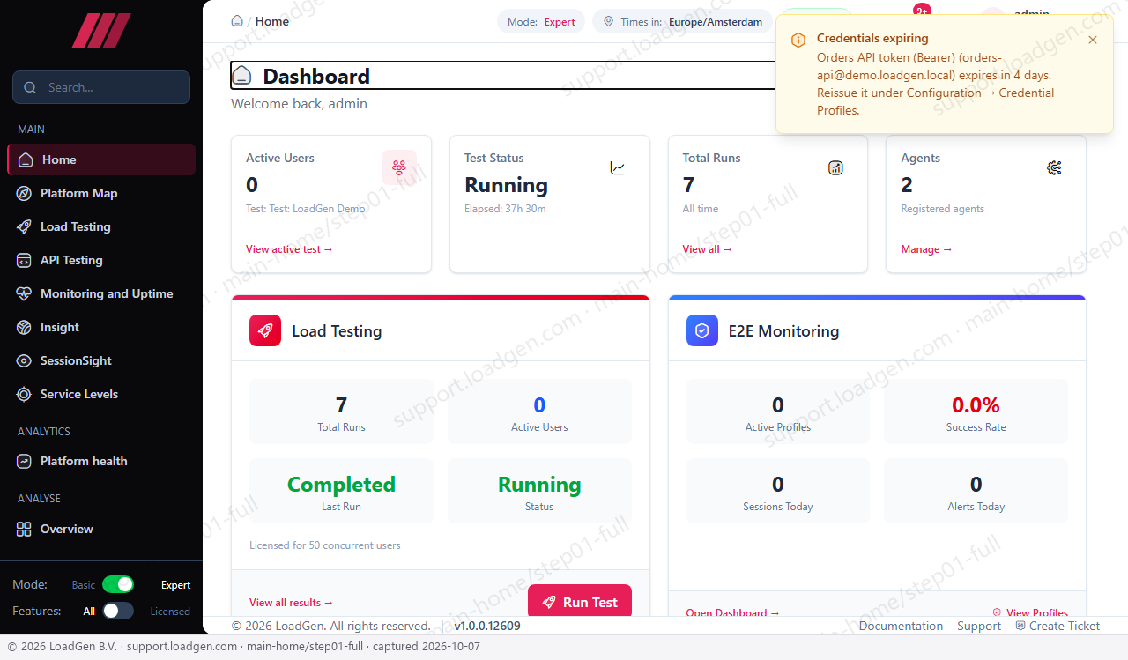Open Insight in the sidebar
Screen dimensions: 1128x660
[101, 327]
